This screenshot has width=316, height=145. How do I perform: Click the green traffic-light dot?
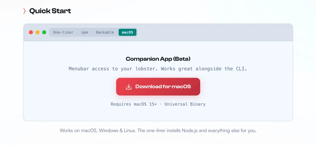[x=44, y=32]
